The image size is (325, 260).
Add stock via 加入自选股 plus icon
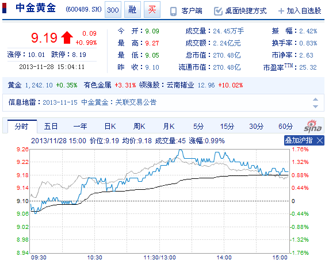click(x=281, y=11)
